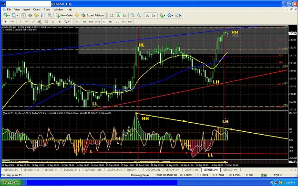
Task: Switch to the GBPCHF.,H4 chart tab
Action: click(x=173, y=170)
